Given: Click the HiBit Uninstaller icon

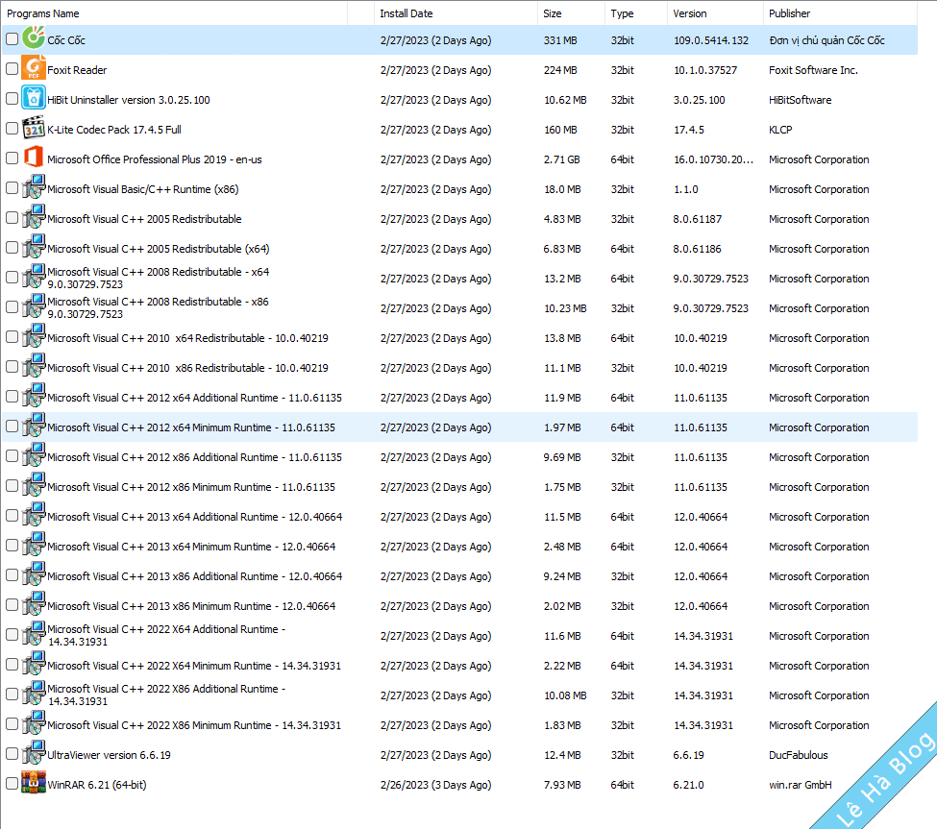Looking at the screenshot, I should coord(34,99).
